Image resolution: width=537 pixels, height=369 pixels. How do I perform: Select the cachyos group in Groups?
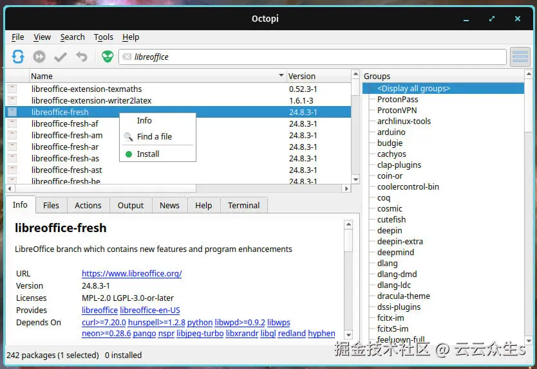pos(391,154)
